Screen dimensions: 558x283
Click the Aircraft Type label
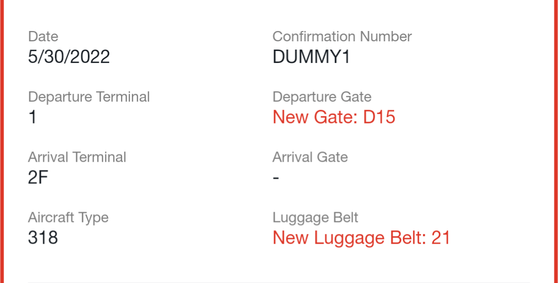68,217
